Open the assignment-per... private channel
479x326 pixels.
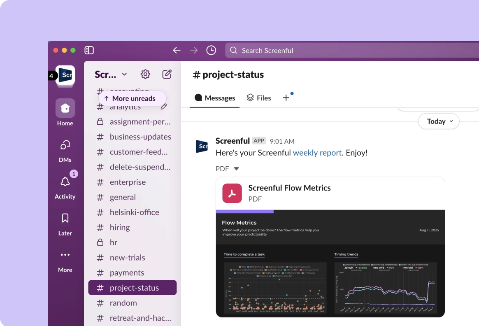point(132,121)
